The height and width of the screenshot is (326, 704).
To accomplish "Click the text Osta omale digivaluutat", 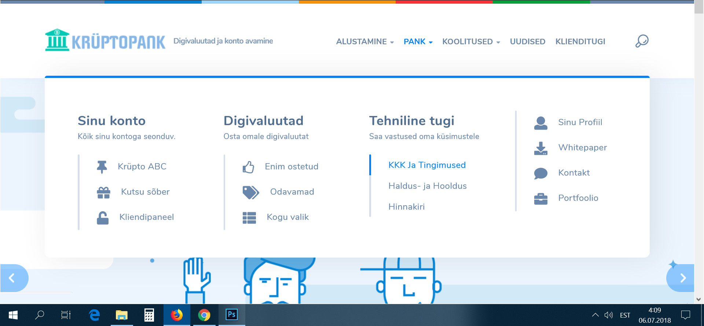I will coord(266,136).
